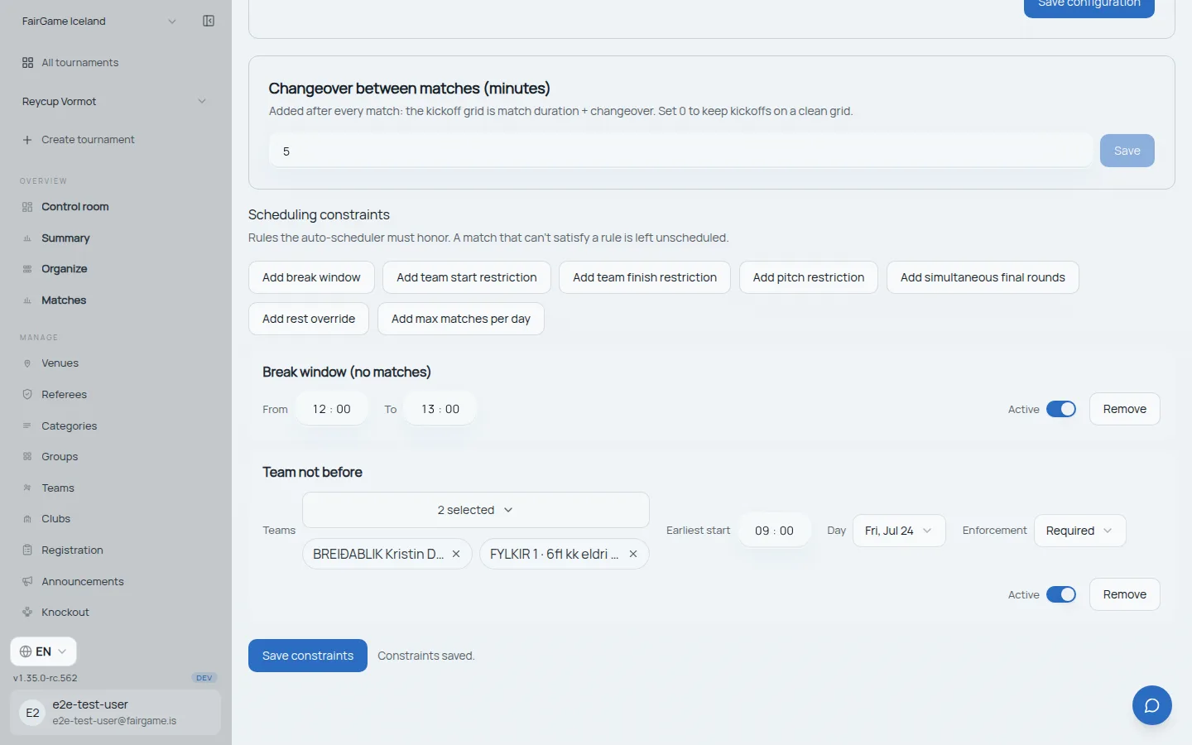Open the Fri, Jul 24 day dropdown
Image resolution: width=1192 pixels, height=745 pixels.
(x=899, y=531)
